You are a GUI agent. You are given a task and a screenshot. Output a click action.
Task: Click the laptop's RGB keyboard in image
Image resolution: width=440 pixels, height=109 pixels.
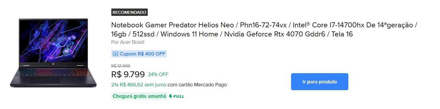click(53, 73)
